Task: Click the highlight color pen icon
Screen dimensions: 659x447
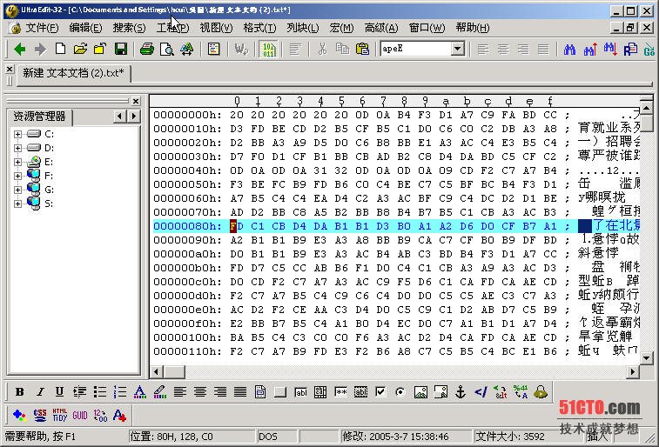Action: point(159,392)
